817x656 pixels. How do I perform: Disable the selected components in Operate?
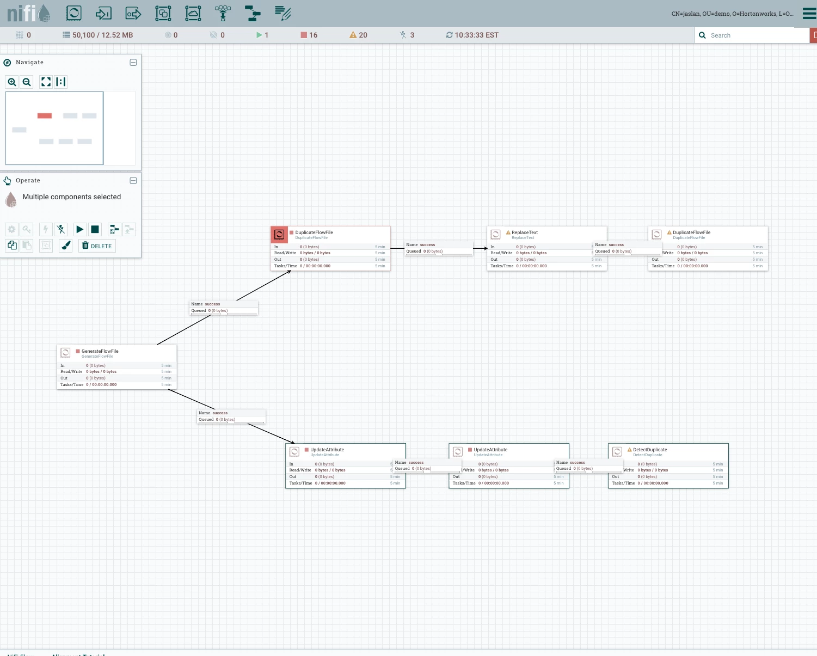[61, 229]
